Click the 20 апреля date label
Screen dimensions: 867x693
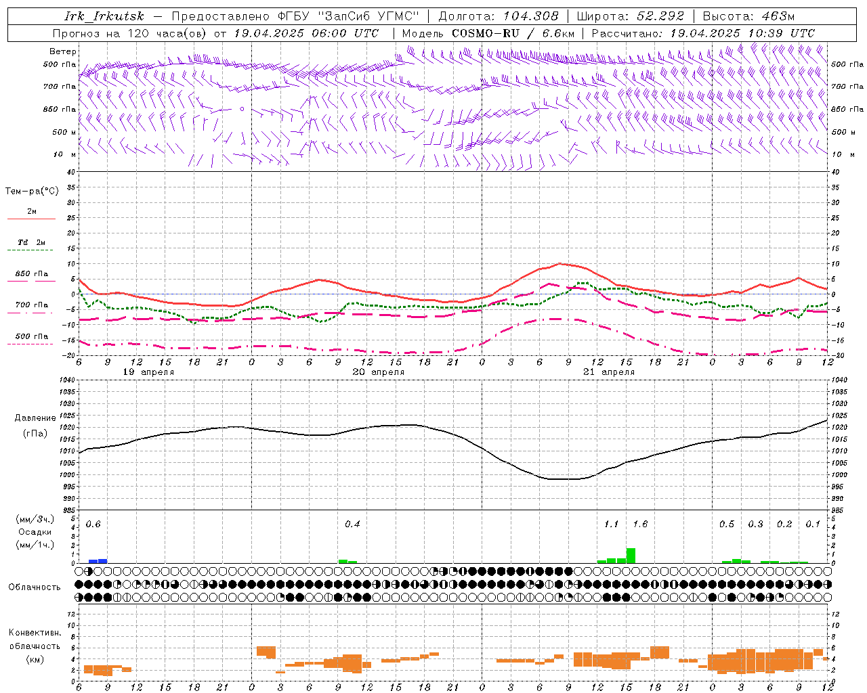pyautogui.click(x=379, y=372)
